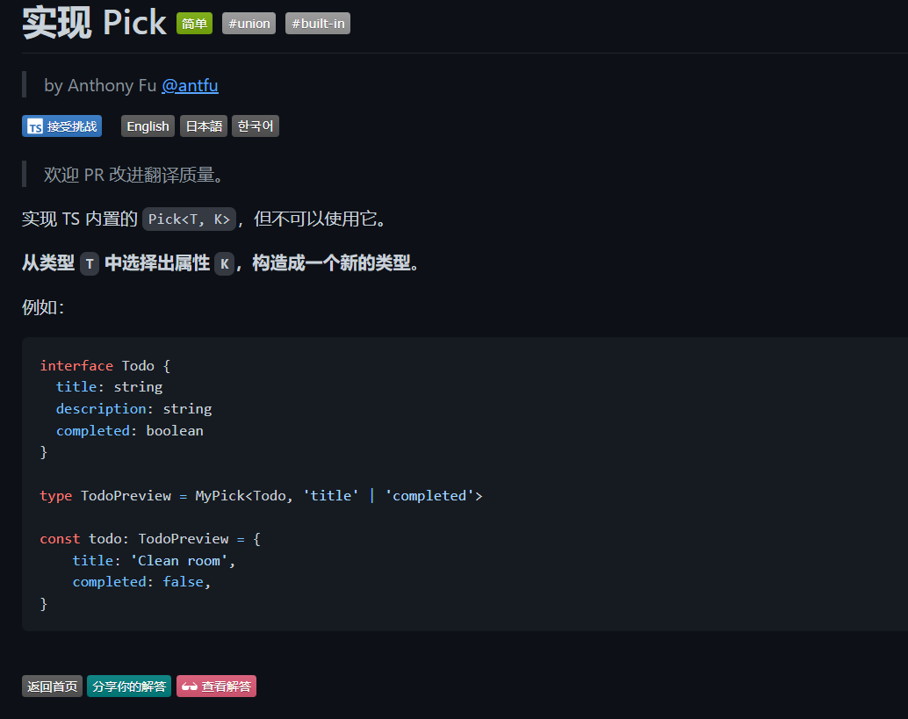Click the TS logo icon on 接受挑战 badge
908x719 pixels.
35,126
